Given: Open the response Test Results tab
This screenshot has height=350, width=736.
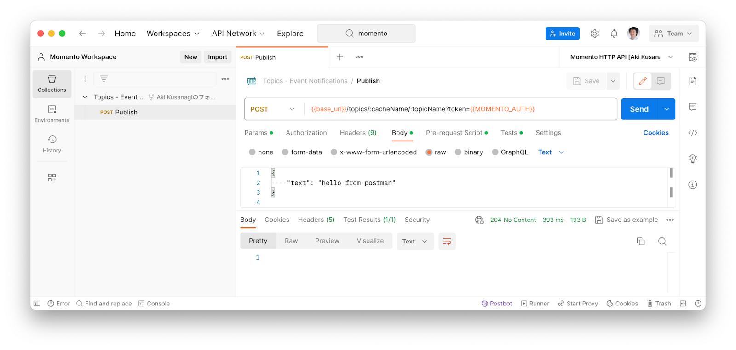Looking at the screenshot, I should 369,220.
